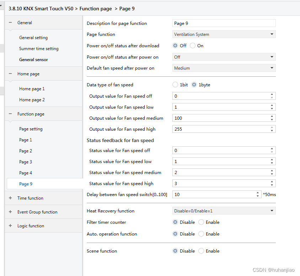Collapse the General section
The height and width of the screenshot is (276, 300).
(10, 23)
